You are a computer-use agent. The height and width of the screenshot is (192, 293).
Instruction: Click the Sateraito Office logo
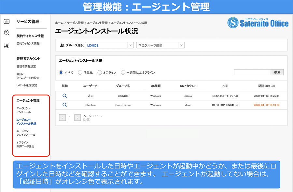pyautogui.click(x=258, y=22)
